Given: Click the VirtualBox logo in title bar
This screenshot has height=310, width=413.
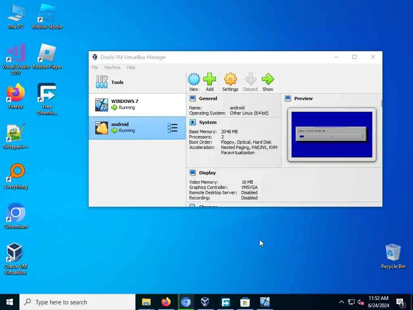Looking at the screenshot, I should click(x=95, y=57).
